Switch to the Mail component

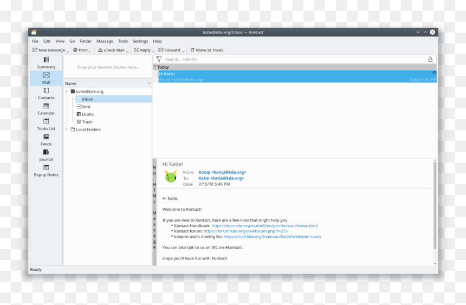click(x=46, y=78)
